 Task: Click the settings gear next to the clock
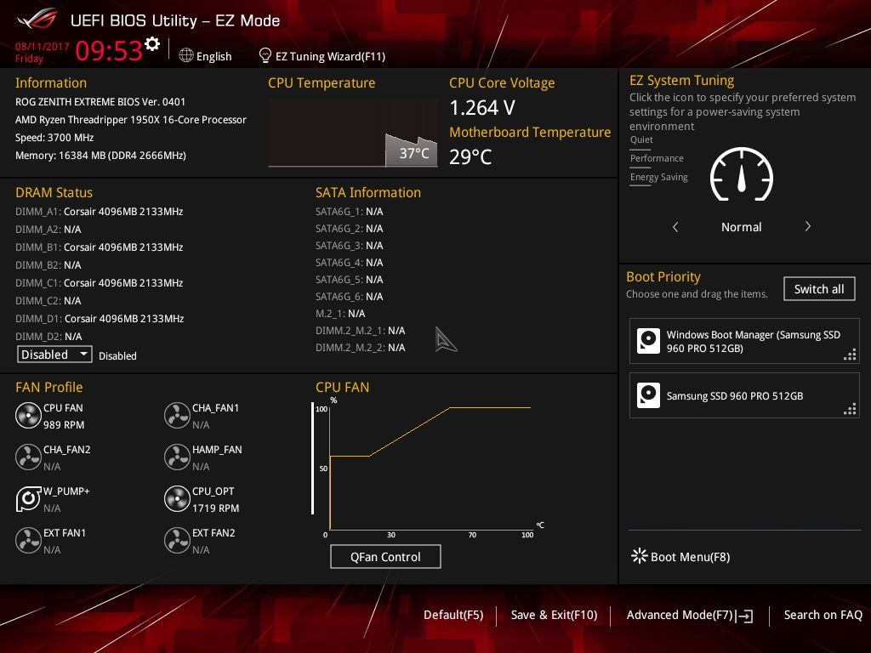point(152,44)
